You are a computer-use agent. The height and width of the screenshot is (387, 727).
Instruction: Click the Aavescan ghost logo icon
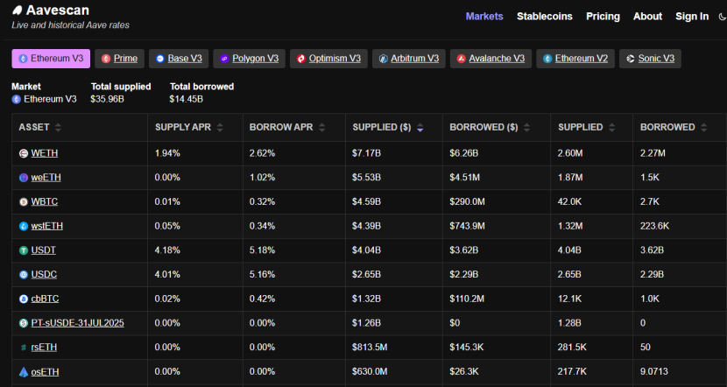(x=17, y=11)
